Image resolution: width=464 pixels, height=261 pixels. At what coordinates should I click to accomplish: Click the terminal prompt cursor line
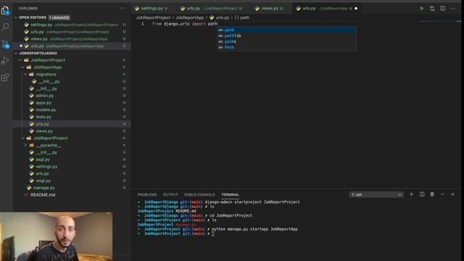(176, 233)
